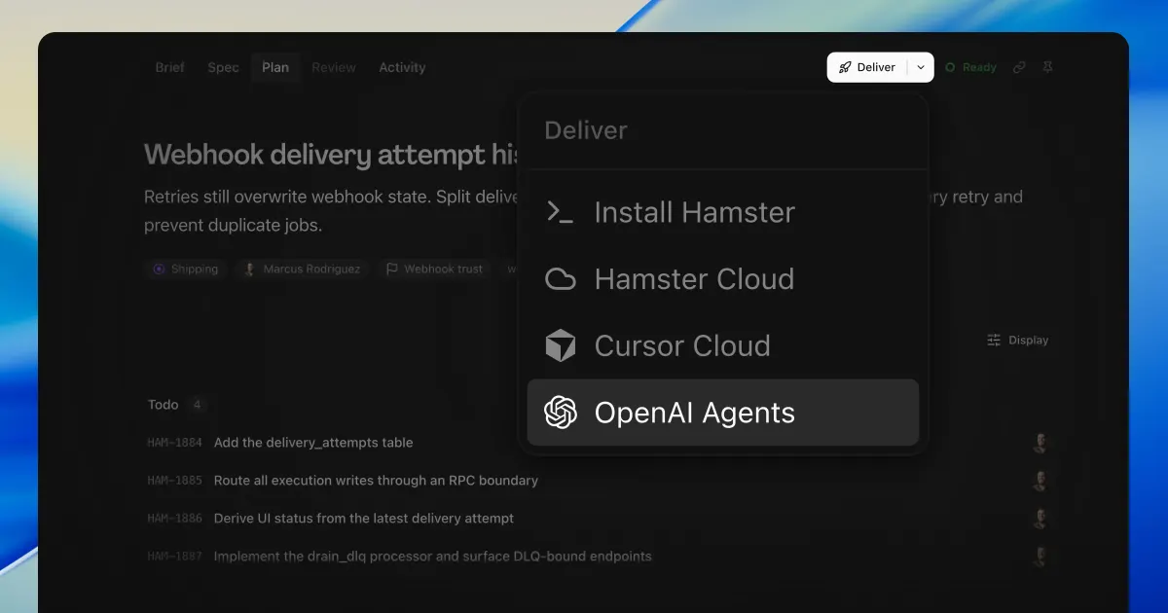Screen dimensions: 1168x613
Task: Click assignee avatar on HAM-1885 row
Action: [1040, 481]
